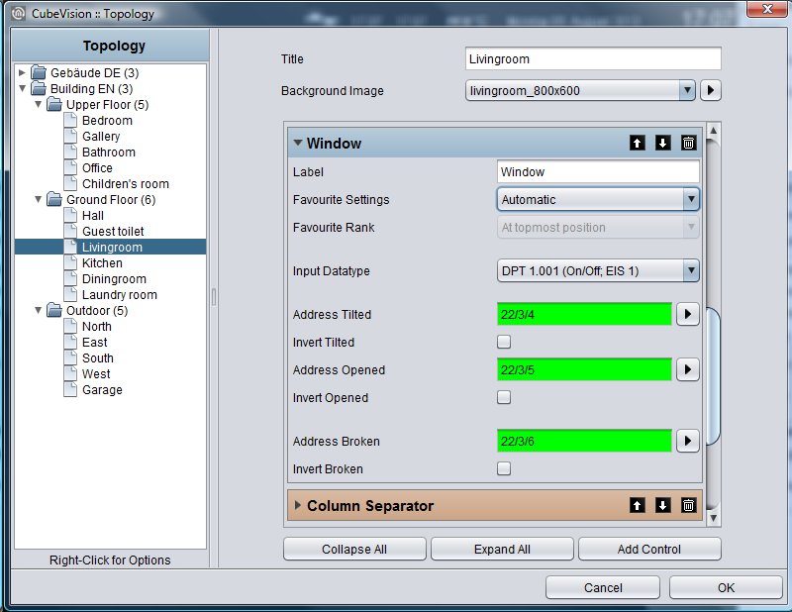Open address picker for Address Broken
792x612 pixels.
point(687,441)
